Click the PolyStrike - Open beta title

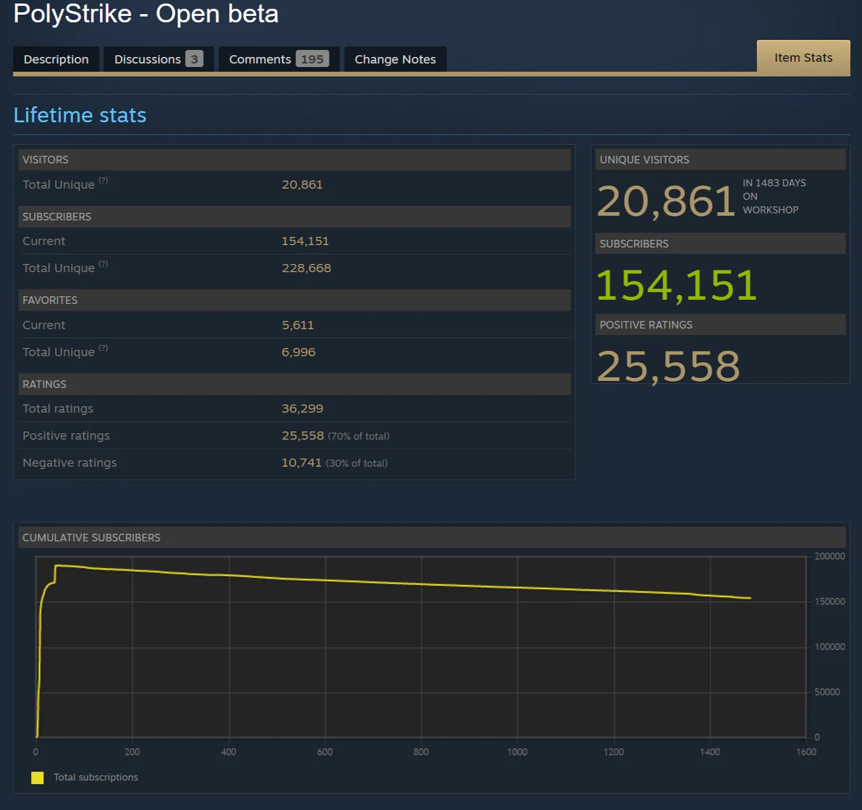146,14
